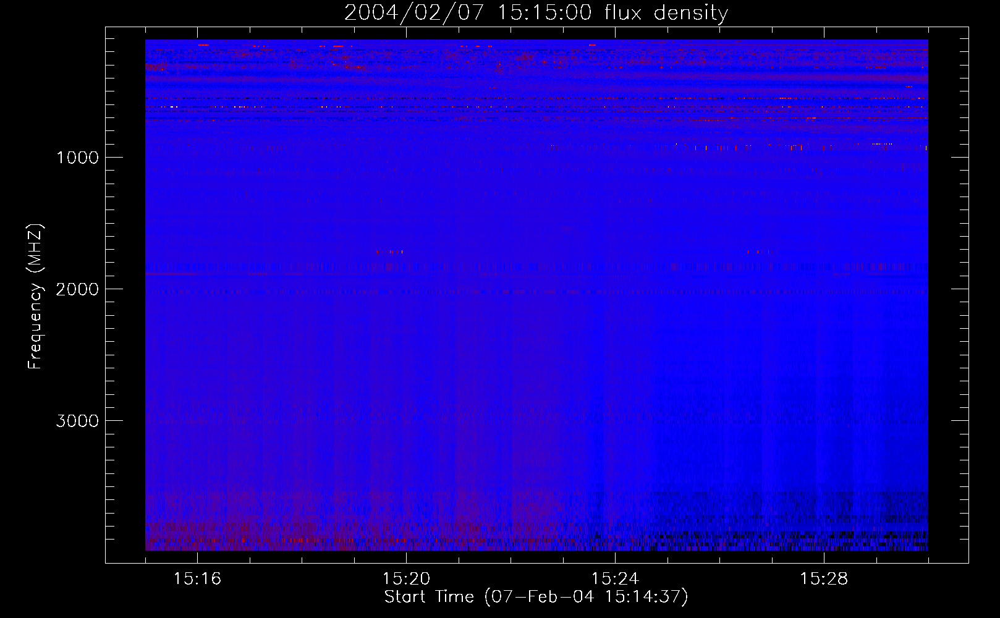
Task: Select the 'Frequency (MHZ)' y-axis label
Action: (35, 297)
